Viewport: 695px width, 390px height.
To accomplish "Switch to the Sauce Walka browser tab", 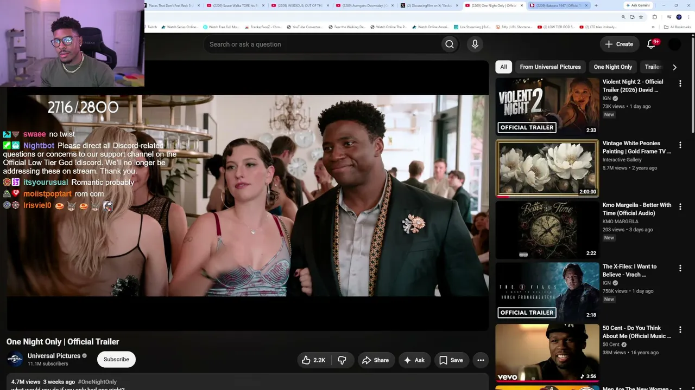I will coord(235,5).
